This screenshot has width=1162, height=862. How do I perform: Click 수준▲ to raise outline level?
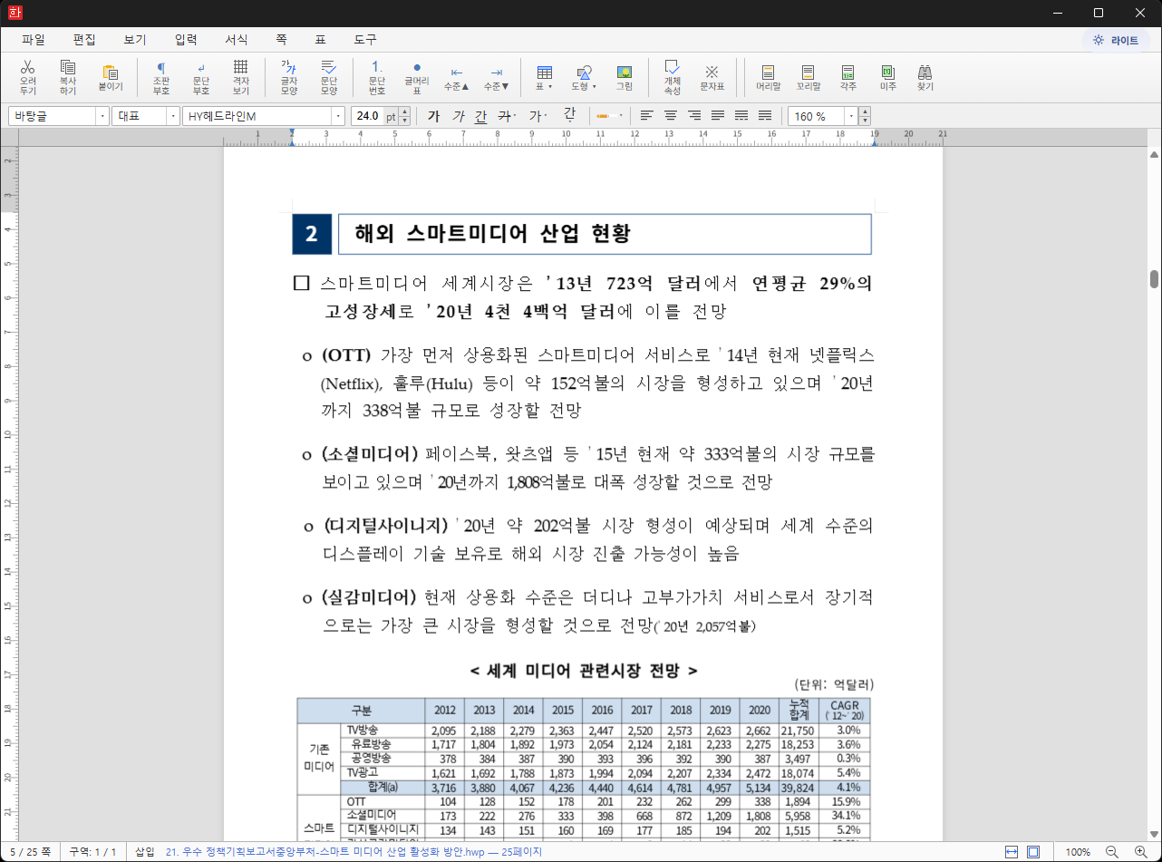click(457, 78)
